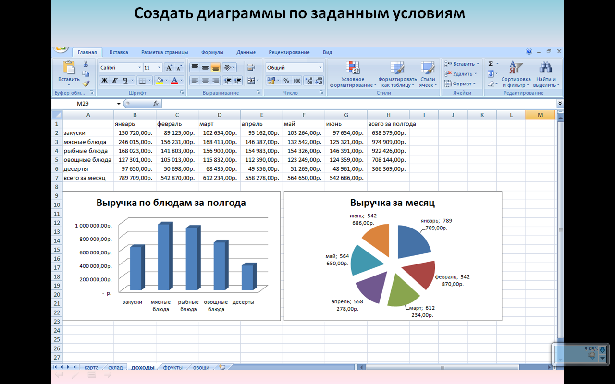The width and height of the screenshot is (615, 384).
Task: Open the Общий number format dropdown
Action: pos(320,68)
